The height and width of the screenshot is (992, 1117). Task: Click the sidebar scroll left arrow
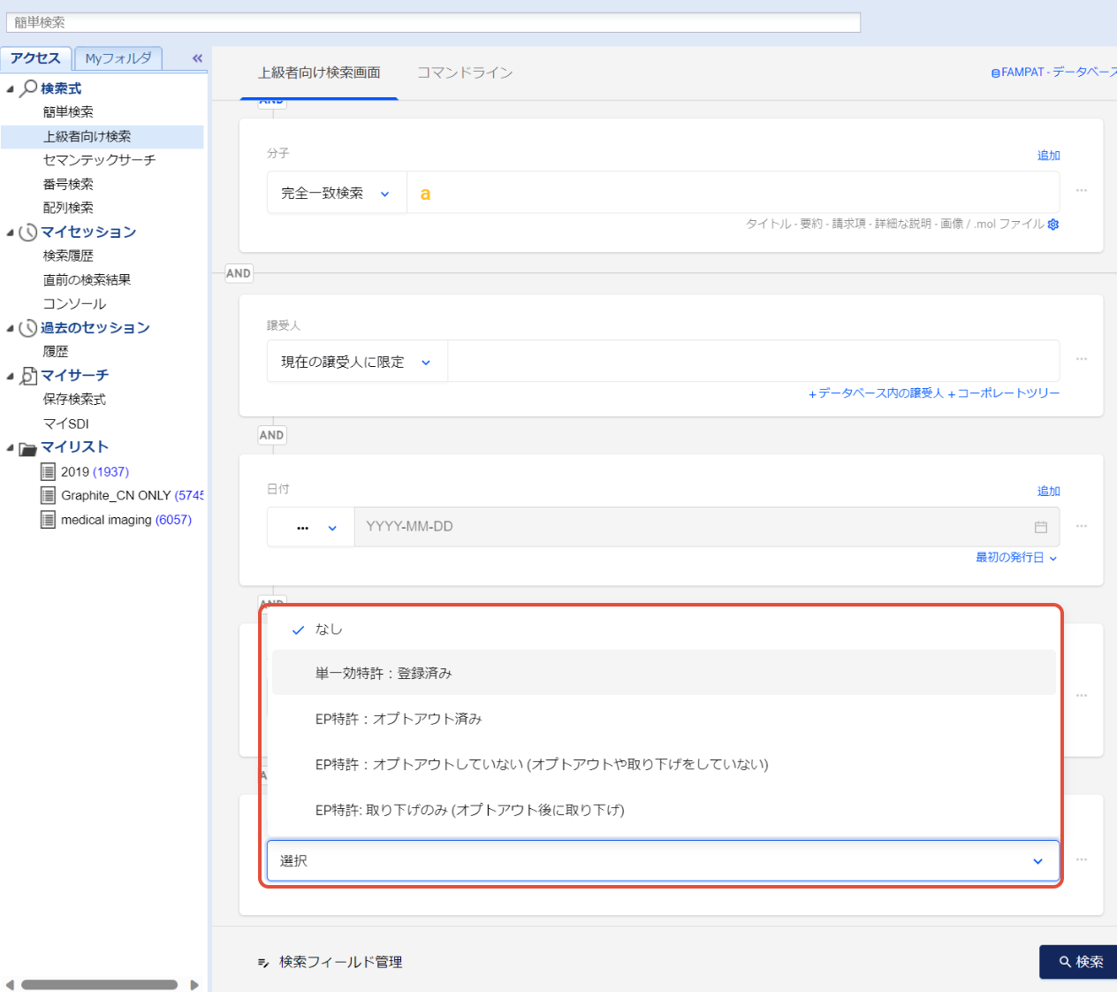tap(10, 985)
